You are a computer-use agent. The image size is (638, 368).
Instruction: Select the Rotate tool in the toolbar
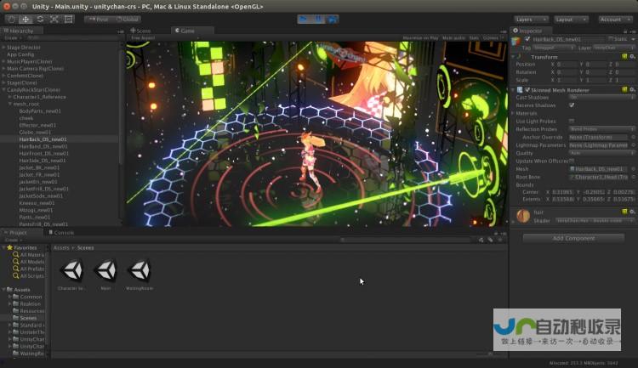40,19
